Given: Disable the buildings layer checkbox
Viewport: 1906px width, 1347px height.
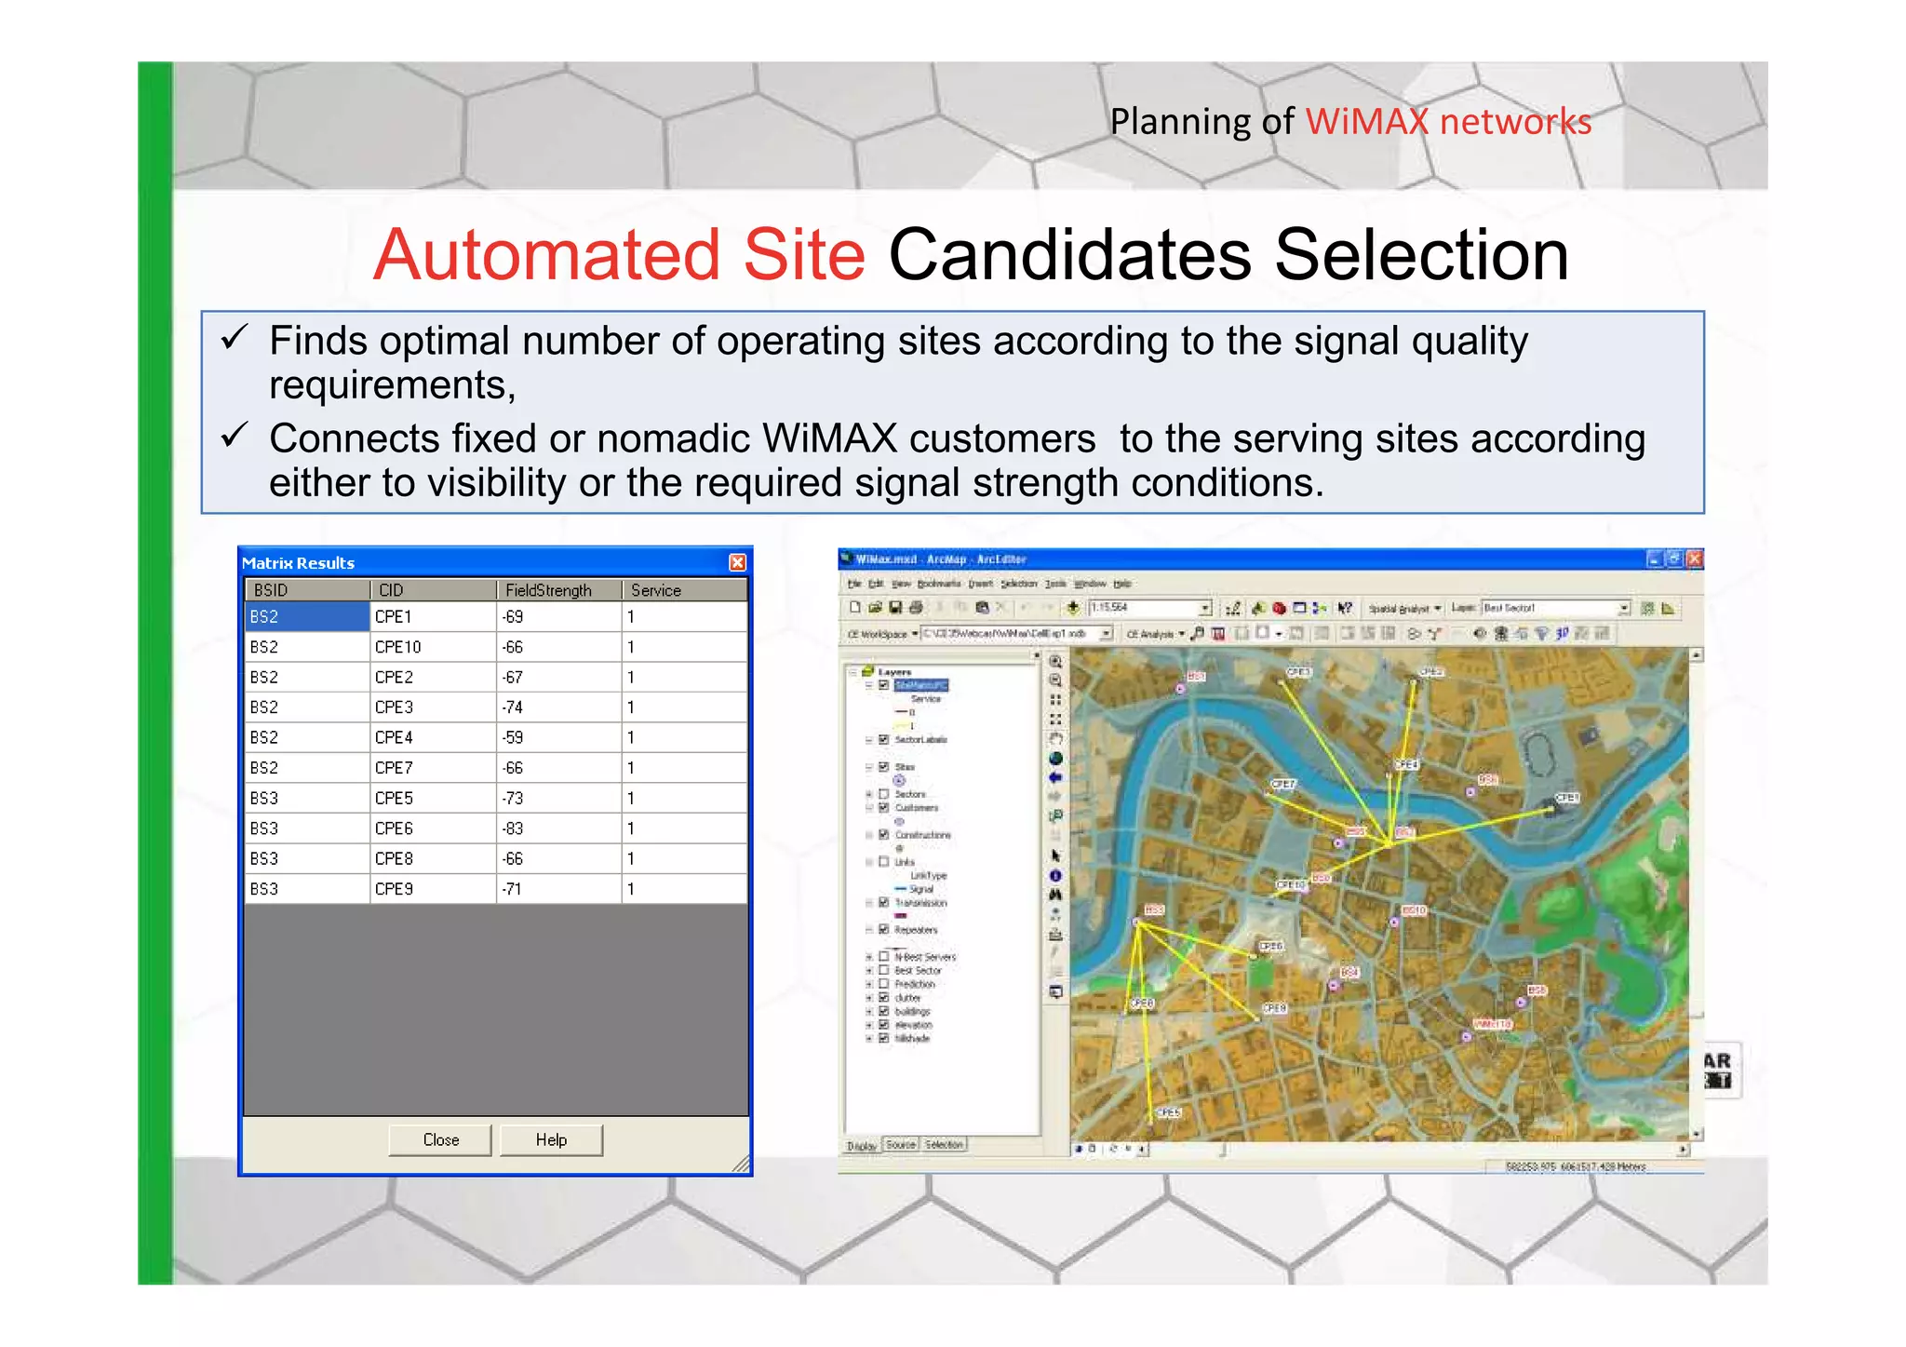Looking at the screenshot, I should tap(884, 1011).
